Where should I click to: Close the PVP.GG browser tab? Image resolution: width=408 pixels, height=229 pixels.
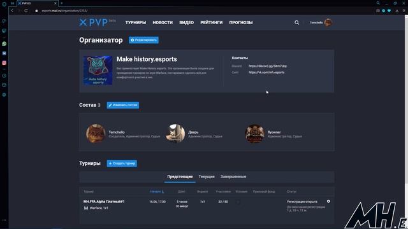tap(55, 3)
